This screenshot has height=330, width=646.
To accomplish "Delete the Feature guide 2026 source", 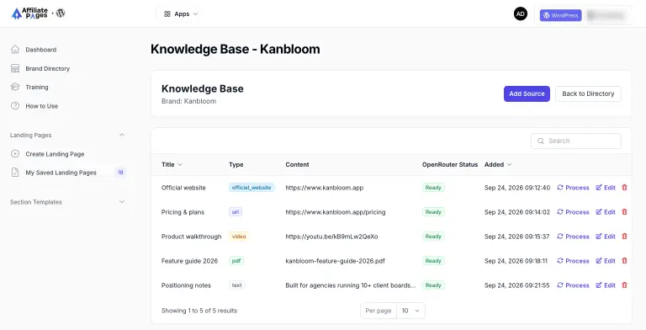I will [625, 261].
